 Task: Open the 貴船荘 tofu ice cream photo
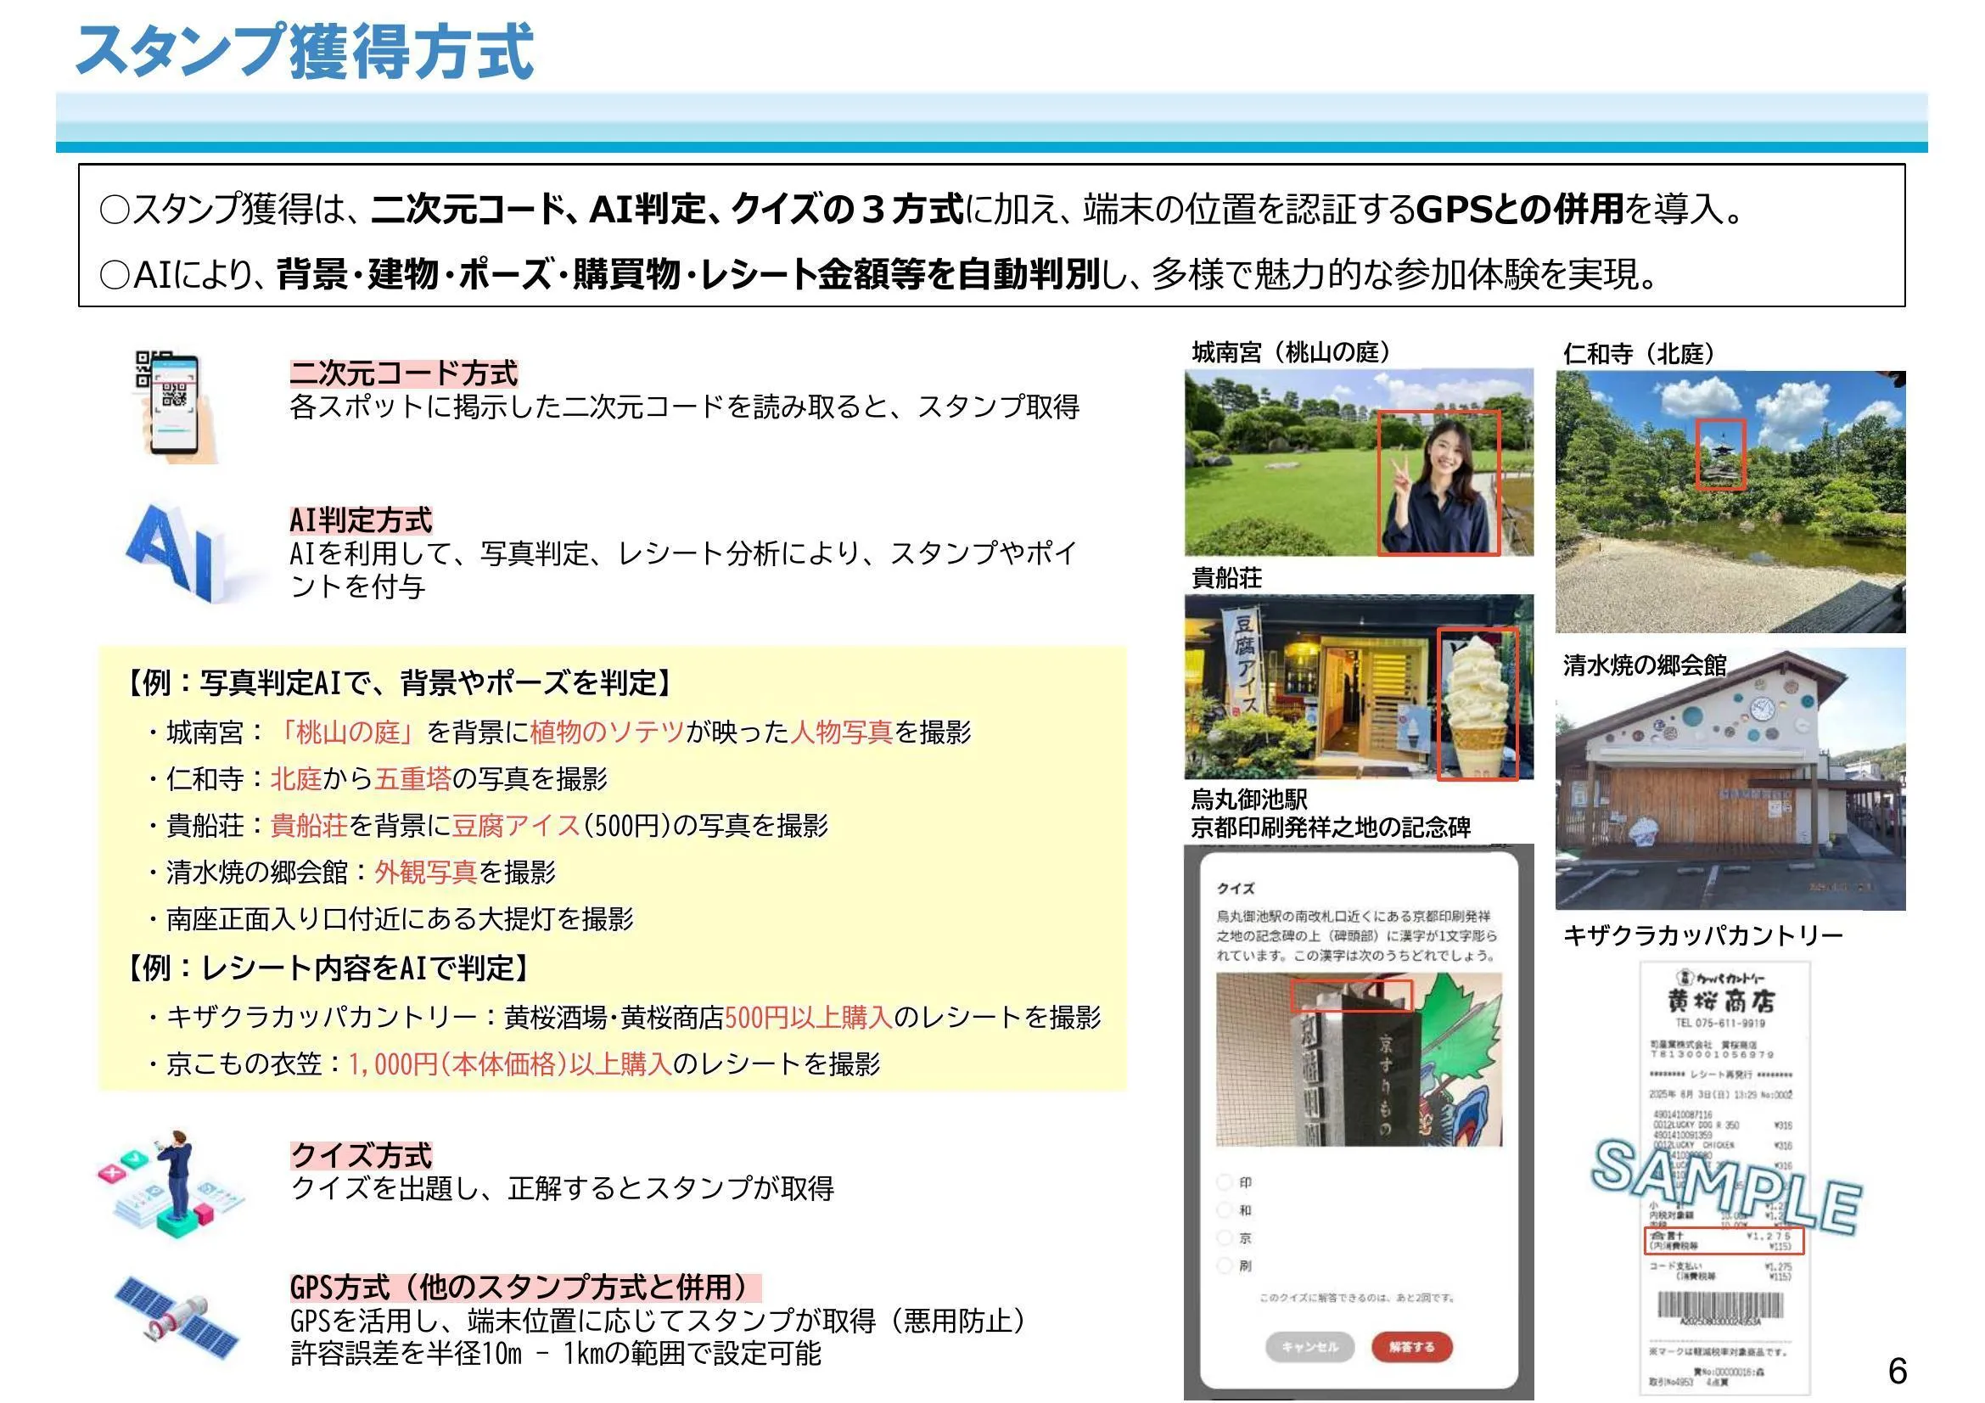tap(1358, 687)
